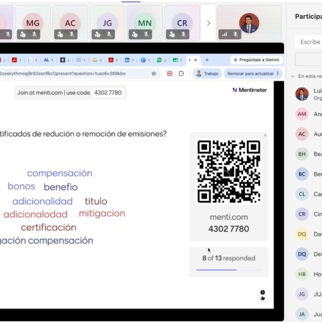
Task: Click Reiniciar para actualizar button
Action: click(251, 74)
